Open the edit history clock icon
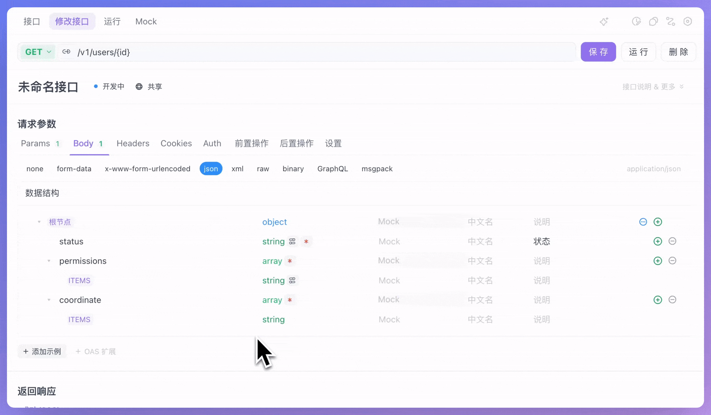 click(x=636, y=22)
